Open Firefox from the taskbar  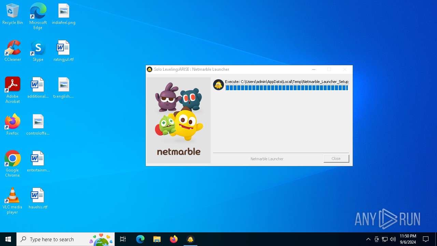click(174, 239)
